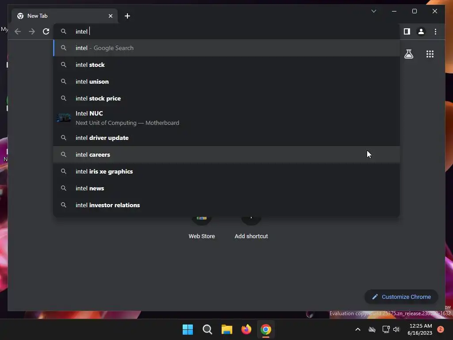Open the clock showing 12:25 AM
The width and height of the screenshot is (453, 340).
click(x=420, y=329)
